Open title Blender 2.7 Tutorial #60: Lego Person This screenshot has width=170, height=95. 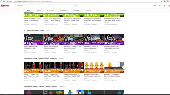point(52,75)
